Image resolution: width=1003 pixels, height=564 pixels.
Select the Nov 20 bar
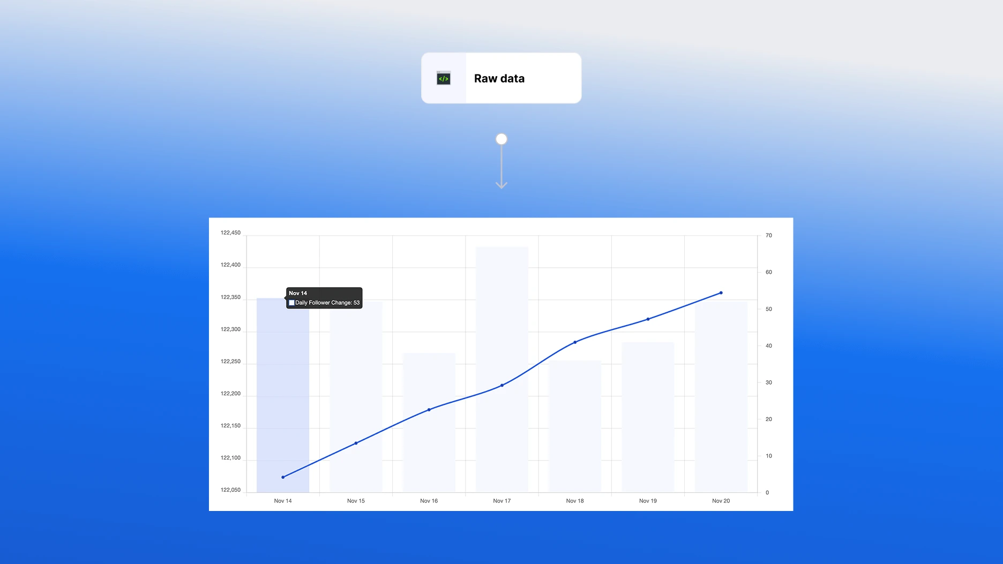coord(721,396)
